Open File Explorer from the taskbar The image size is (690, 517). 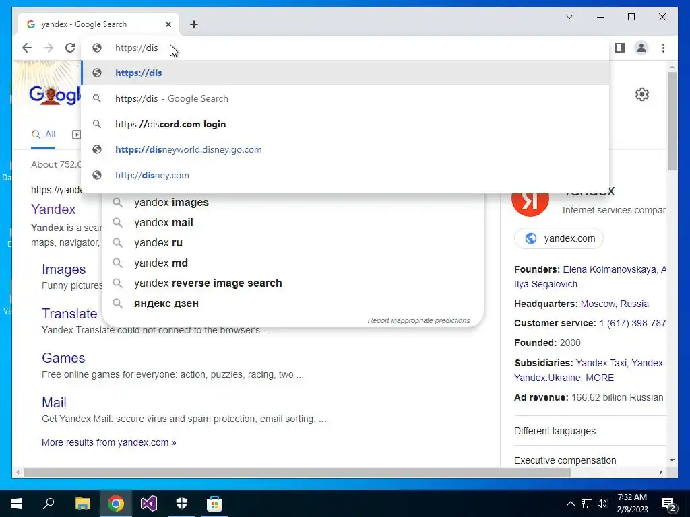[x=82, y=504]
